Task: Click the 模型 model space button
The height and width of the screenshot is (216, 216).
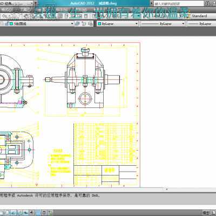Action: tap(206, 213)
